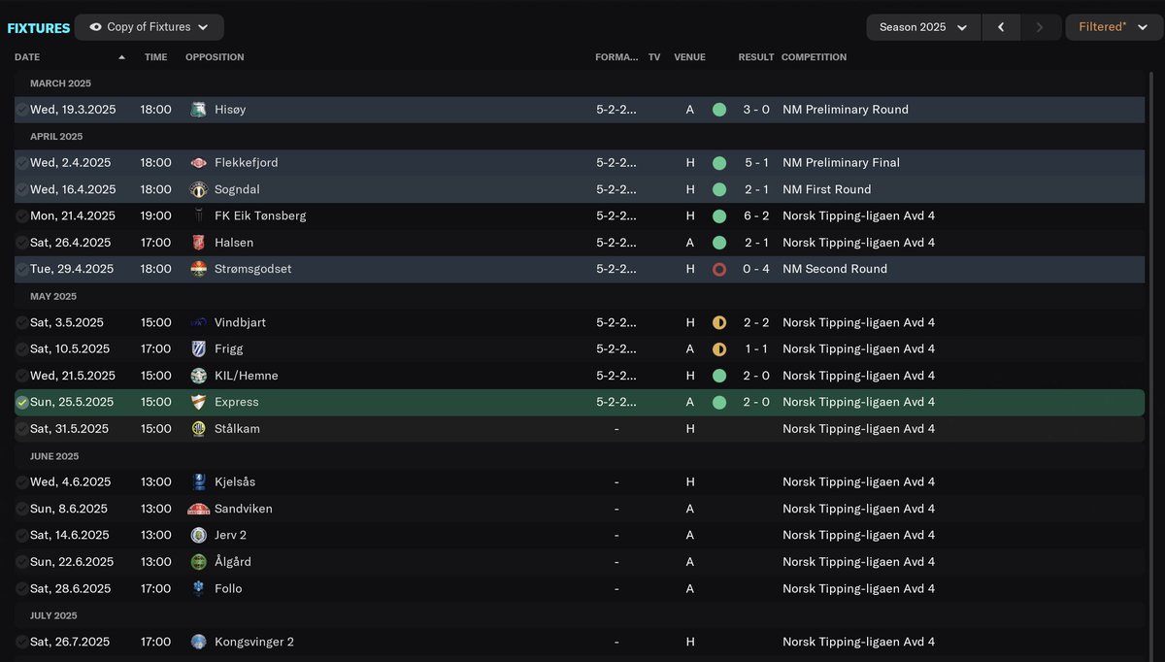Click the Ålgård club badge
1165x662 pixels.
[x=199, y=562]
